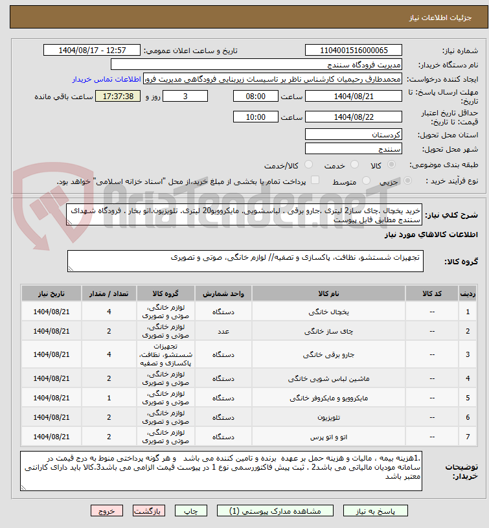This screenshot has height=528, width=489.
Task: Toggle the 'اسناد خزانه اسلامی' payment checkbox
Action: 315,180
